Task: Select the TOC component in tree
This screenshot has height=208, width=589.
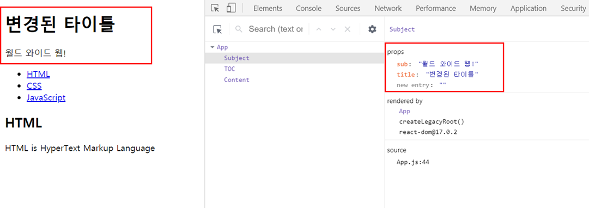Action: tap(229, 69)
